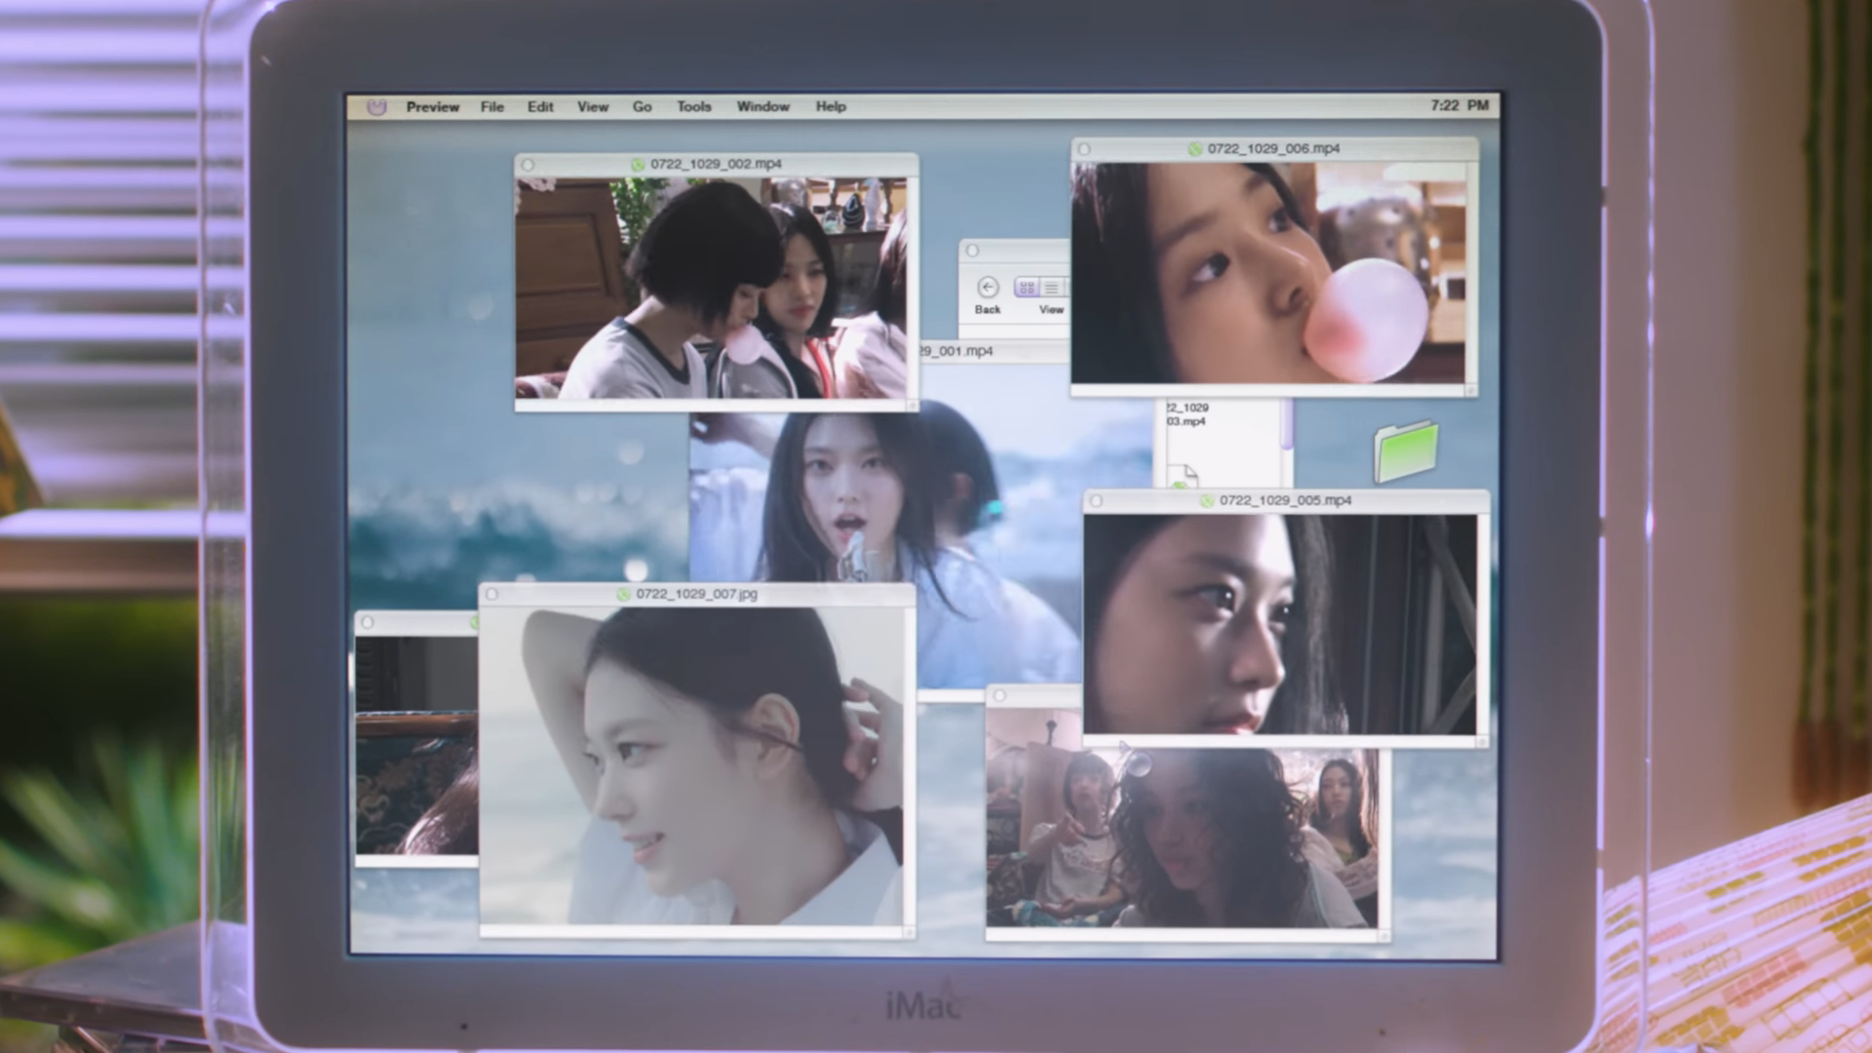1872x1053 pixels.
Task: Click the 7:22 PM clock
Action: 1460,105
